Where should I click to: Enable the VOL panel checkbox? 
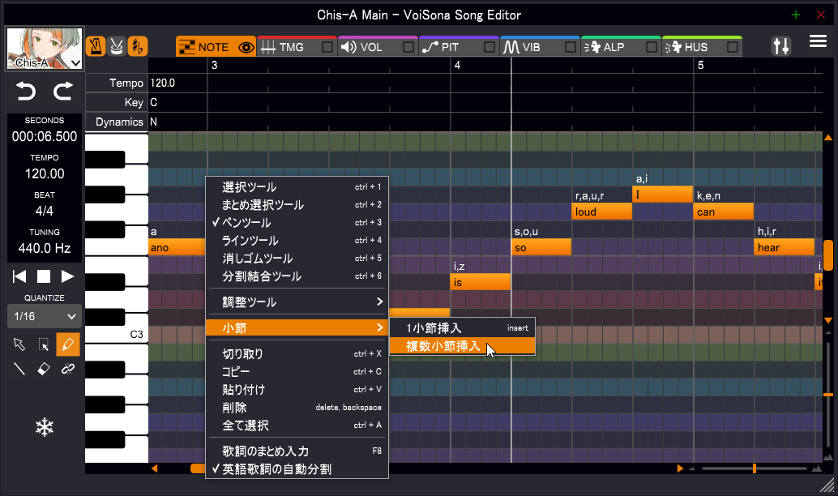[409, 46]
